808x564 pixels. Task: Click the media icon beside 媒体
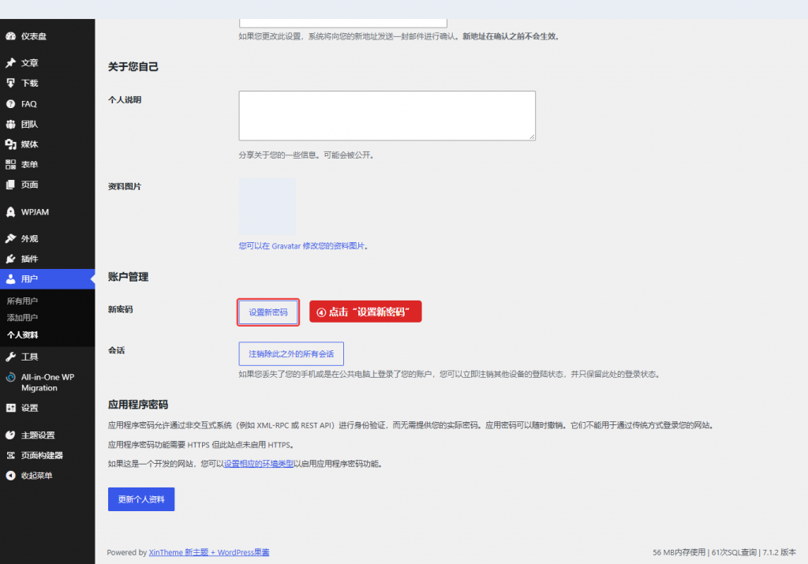pyautogui.click(x=10, y=144)
